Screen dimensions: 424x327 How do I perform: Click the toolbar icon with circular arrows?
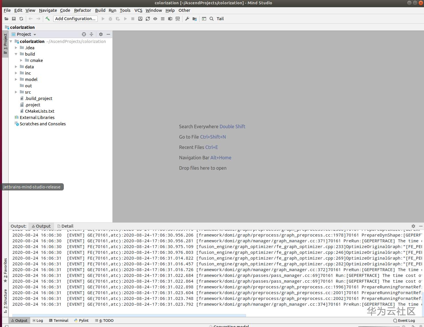(148, 19)
